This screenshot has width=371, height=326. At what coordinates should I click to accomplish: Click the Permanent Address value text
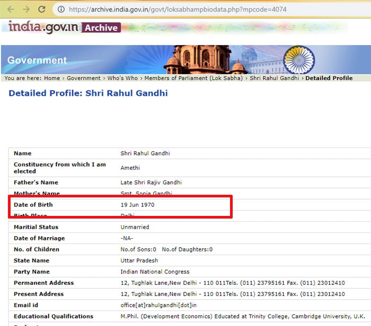click(233, 283)
